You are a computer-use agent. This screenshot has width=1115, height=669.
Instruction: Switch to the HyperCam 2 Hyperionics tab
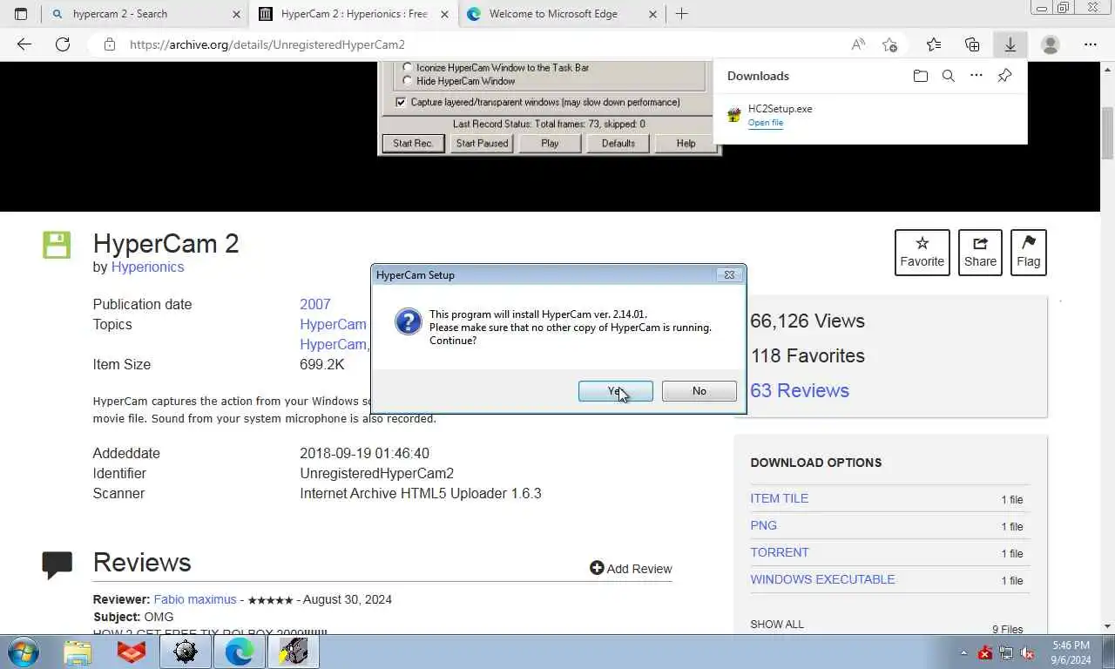tap(354, 14)
